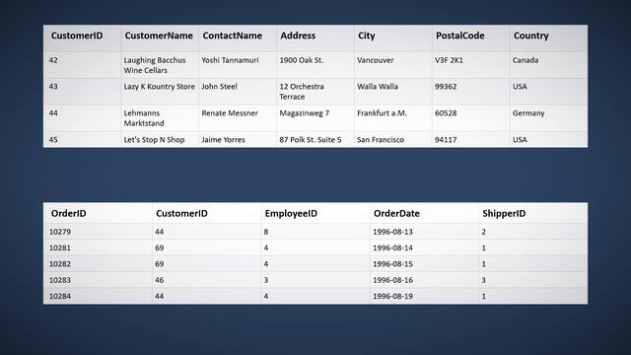Click customer ID 44 in order 10279 row
This screenshot has width=631, height=355.
(160, 232)
